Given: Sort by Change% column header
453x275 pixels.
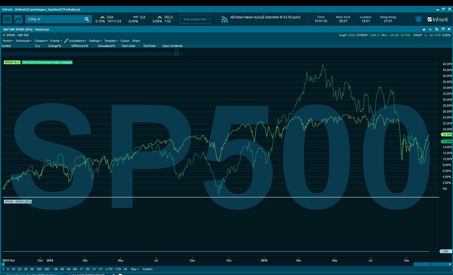Looking at the screenshot, I should [x=55, y=46].
